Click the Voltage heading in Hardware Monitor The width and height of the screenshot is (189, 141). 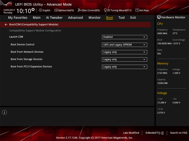click(x=162, y=93)
